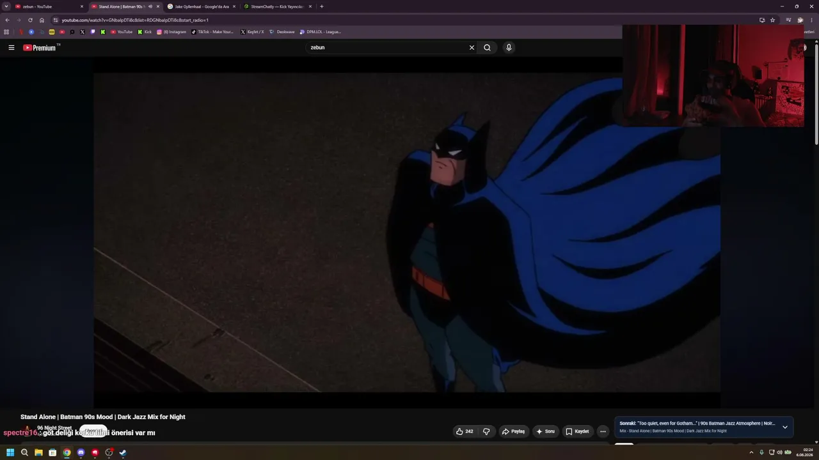Open the Keşfet / X bookmark
The width and height of the screenshot is (819, 460).
252,32
